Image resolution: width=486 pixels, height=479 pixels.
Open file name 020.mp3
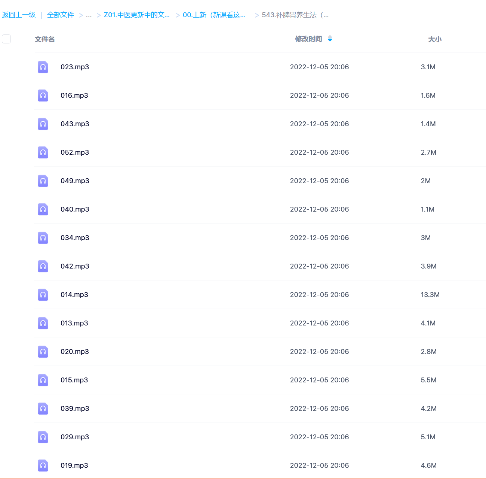tap(75, 352)
